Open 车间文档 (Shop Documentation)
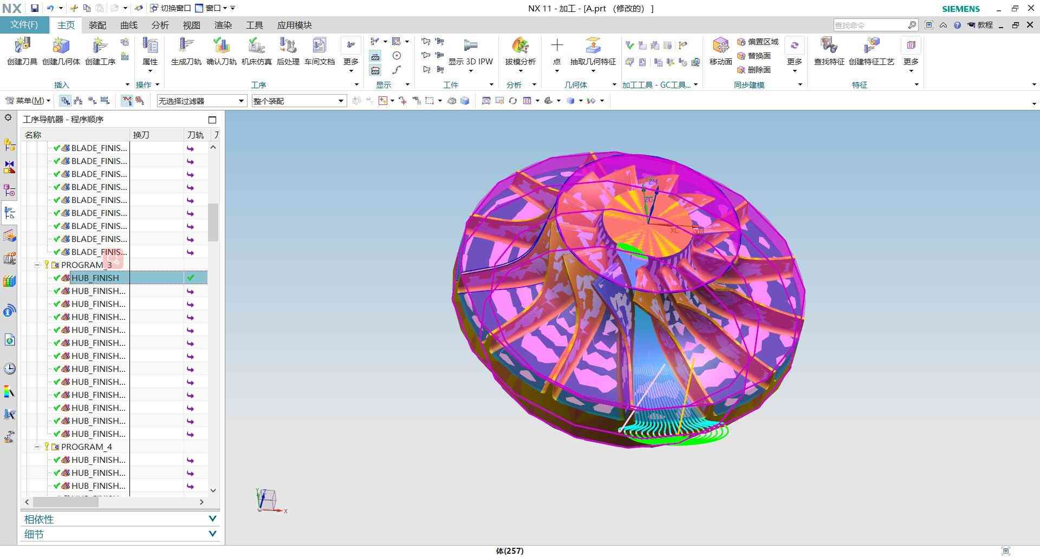 (x=320, y=46)
